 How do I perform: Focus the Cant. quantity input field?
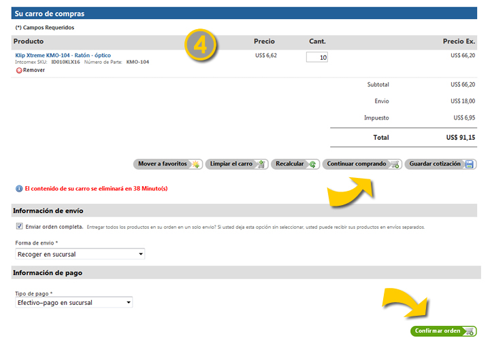317,58
